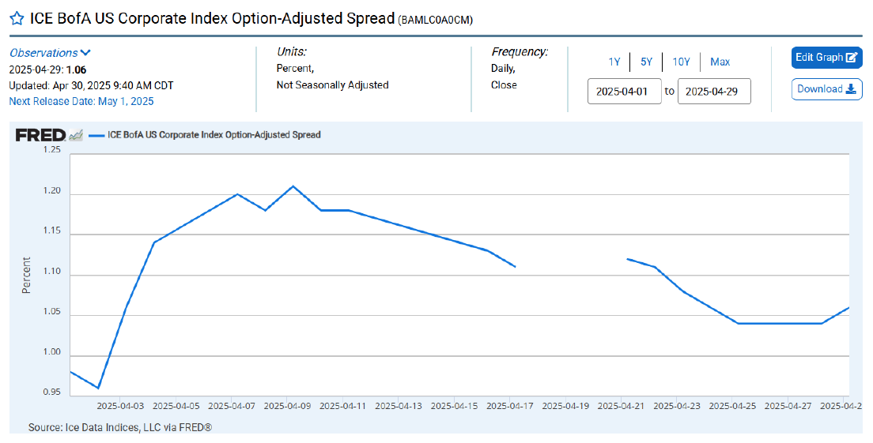The width and height of the screenshot is (873, 443).
Task: Click the pencil icon on Edit Graph
Action: (x=851, y=58)
